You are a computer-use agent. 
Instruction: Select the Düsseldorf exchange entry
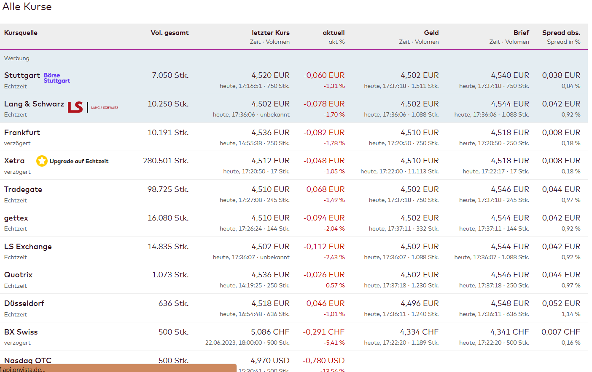[x=24, y=303]
